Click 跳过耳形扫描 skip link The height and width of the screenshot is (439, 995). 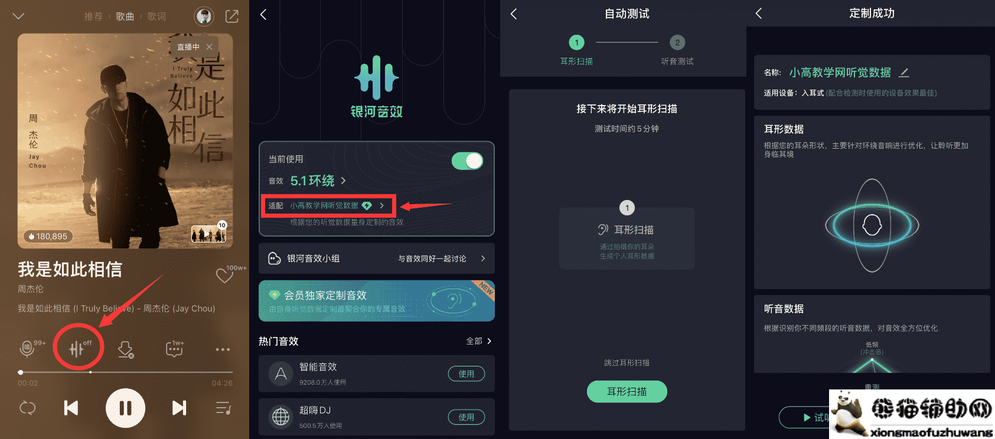tap(627, 363)
